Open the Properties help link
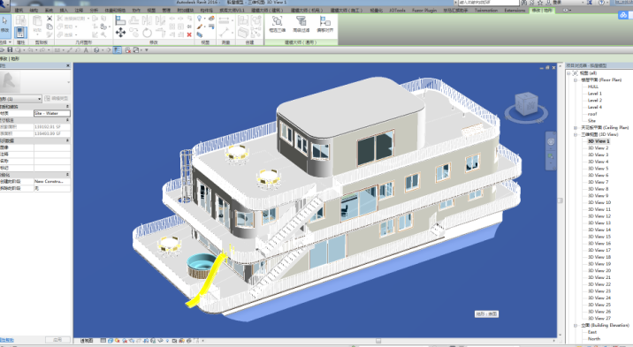This screenshot has height=347, width=633. coord(6,340)
